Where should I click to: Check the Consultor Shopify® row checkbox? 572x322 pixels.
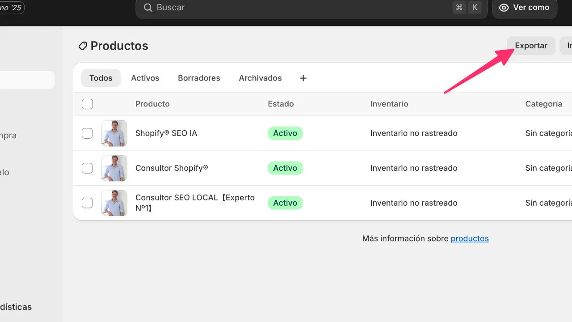(x=87, y=168)
